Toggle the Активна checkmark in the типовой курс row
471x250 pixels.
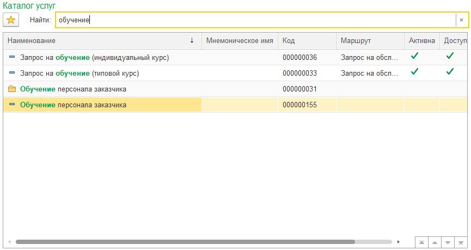coord(414,71)
